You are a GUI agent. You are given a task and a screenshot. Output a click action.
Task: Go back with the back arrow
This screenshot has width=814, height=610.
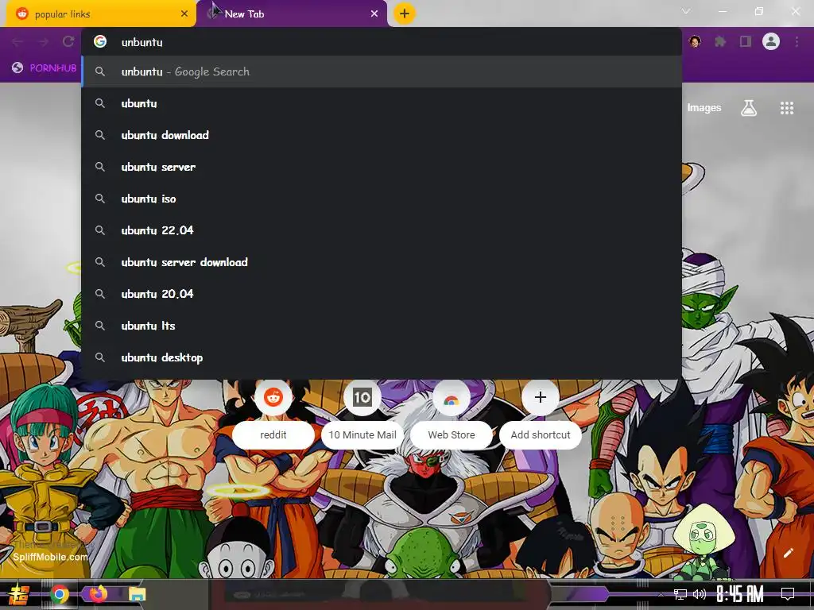coord(17,41)
